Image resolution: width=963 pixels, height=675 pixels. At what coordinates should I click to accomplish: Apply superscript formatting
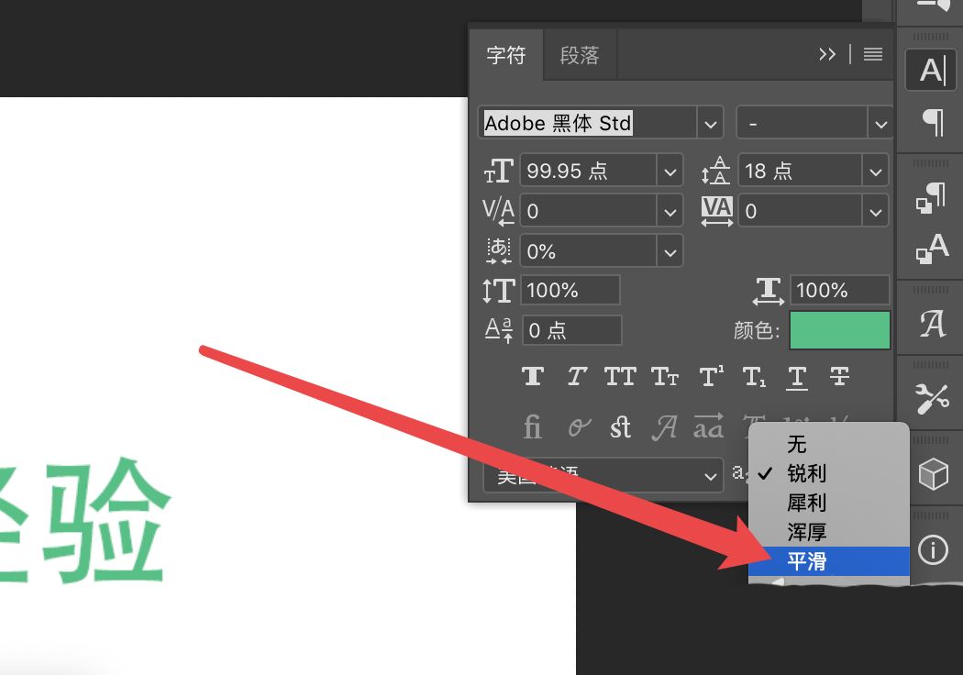(709, 376)
